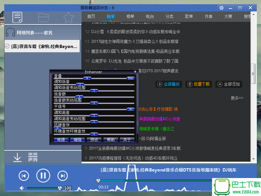Click the 干信号 slider knob at 10
Viewport: 261px width, 196px height.
(130, 109)
